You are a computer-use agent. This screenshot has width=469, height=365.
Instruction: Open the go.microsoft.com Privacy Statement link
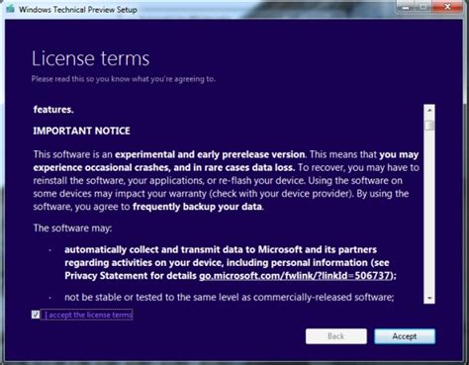click(x=295, y=276)
